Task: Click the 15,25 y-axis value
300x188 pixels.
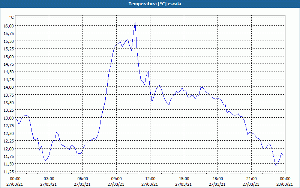Action: (9, 49)
